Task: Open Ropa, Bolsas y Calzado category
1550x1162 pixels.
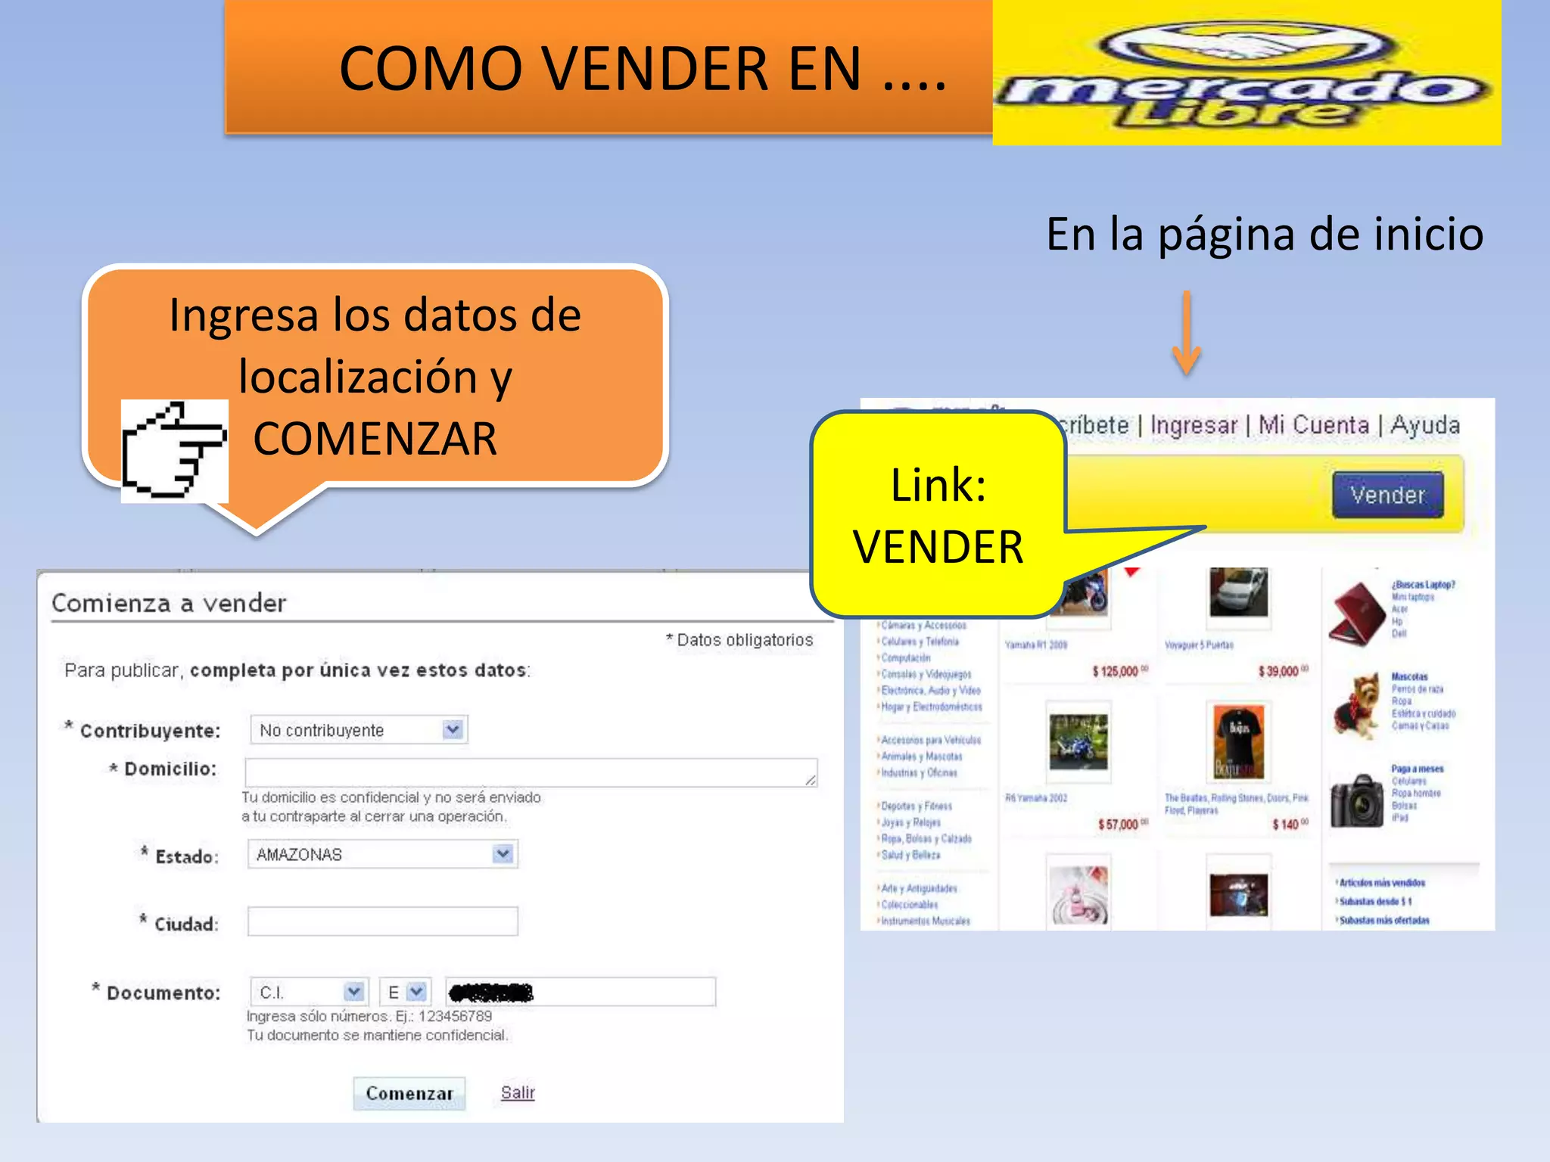Action: click(926, 838)
